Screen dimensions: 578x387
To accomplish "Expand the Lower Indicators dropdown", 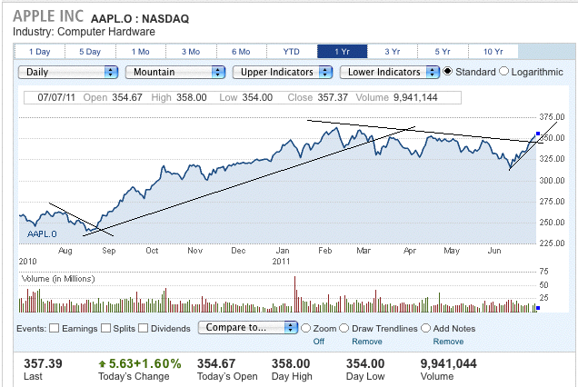I will [x=390, y=72].
